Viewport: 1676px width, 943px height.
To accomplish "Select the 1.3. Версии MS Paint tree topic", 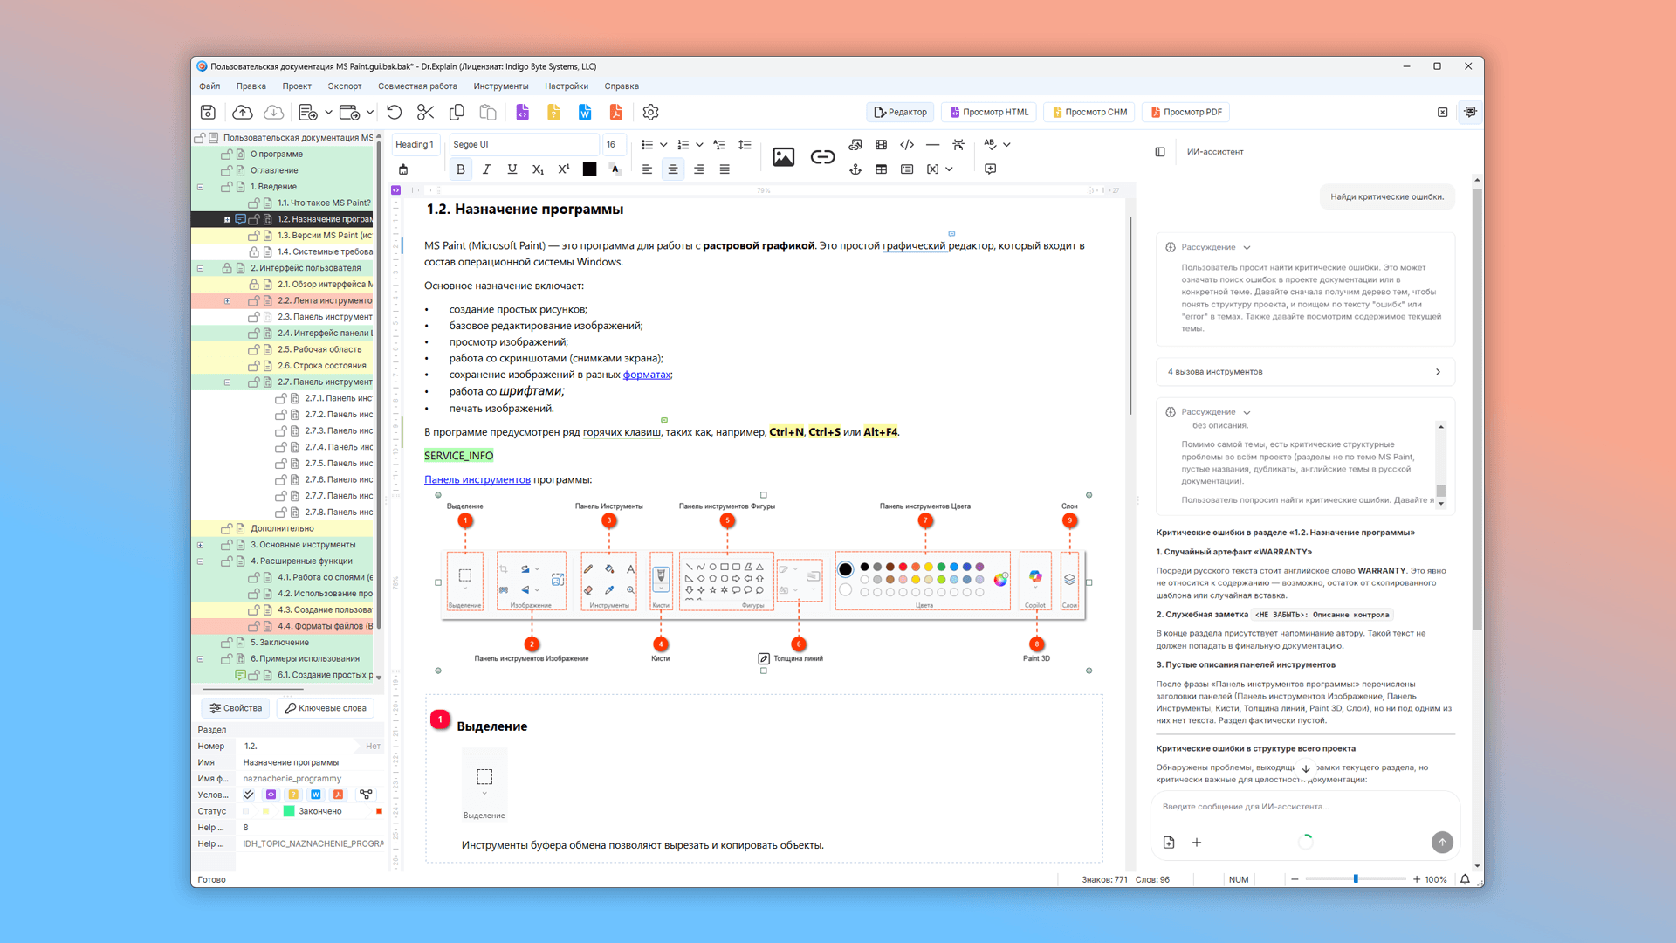I will point(325,236).
